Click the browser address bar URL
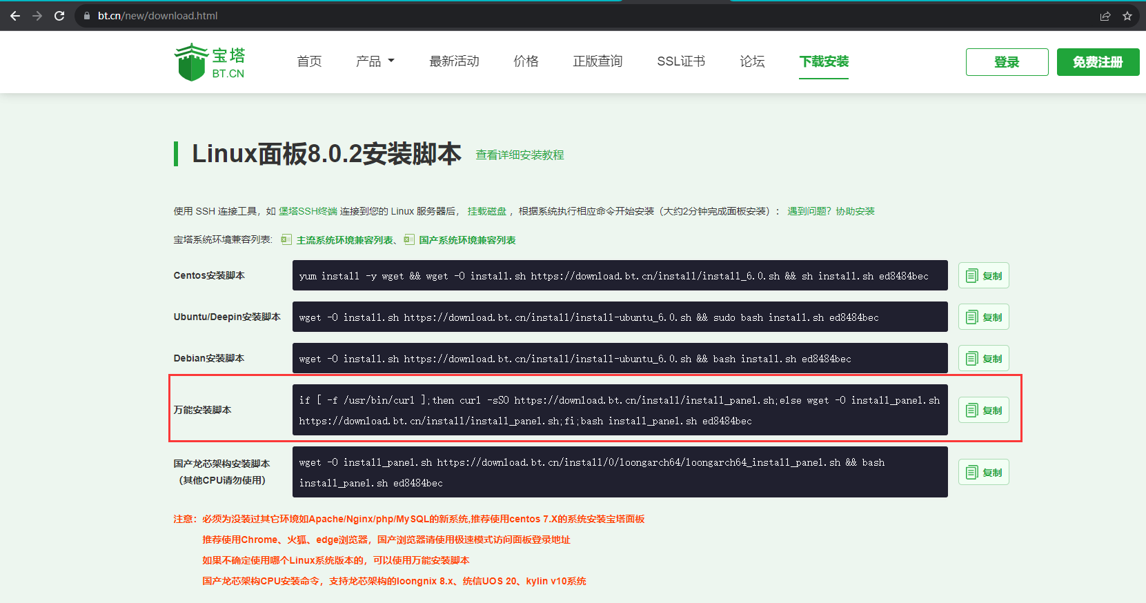1146x603 pixels. 157,16
